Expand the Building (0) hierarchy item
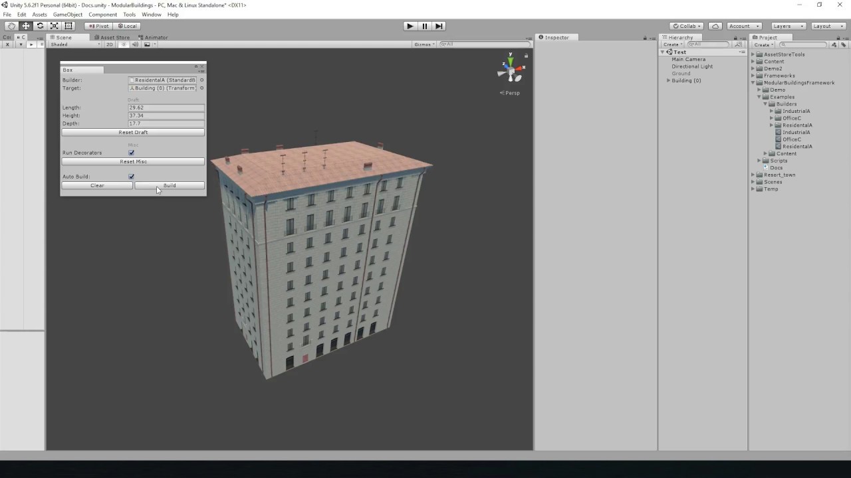The image size is (851, 478). [x=668, y=80]
